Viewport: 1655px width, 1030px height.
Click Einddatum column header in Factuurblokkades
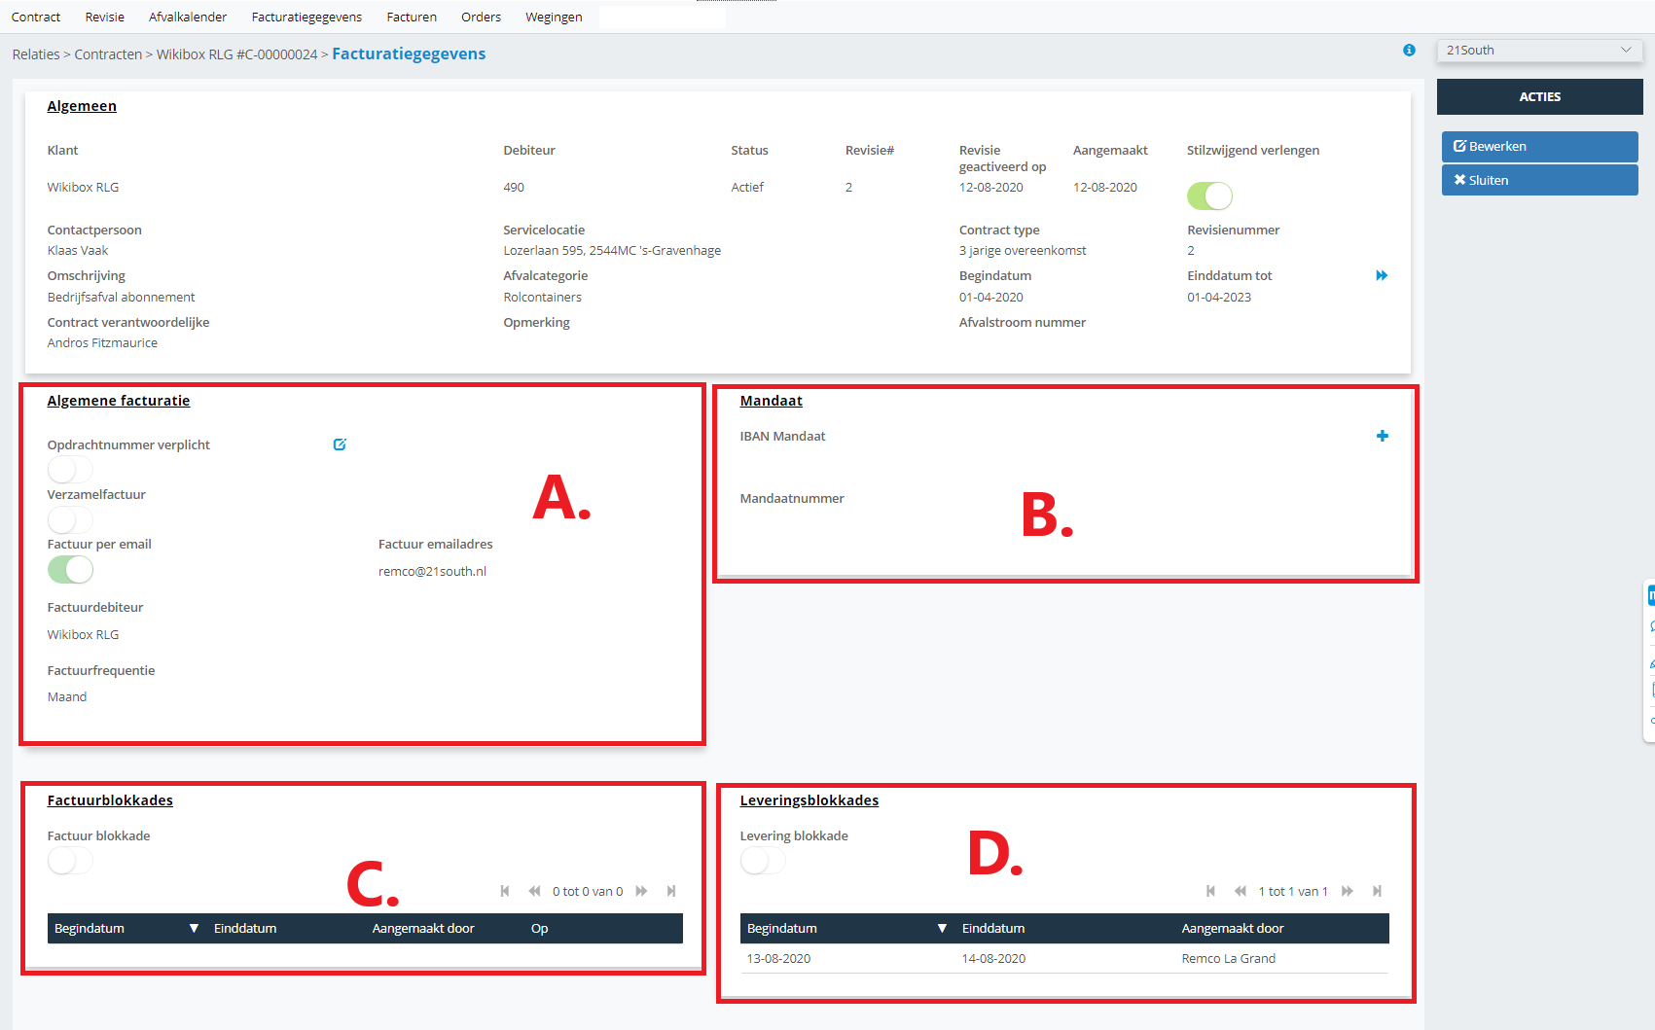[245, 929]
